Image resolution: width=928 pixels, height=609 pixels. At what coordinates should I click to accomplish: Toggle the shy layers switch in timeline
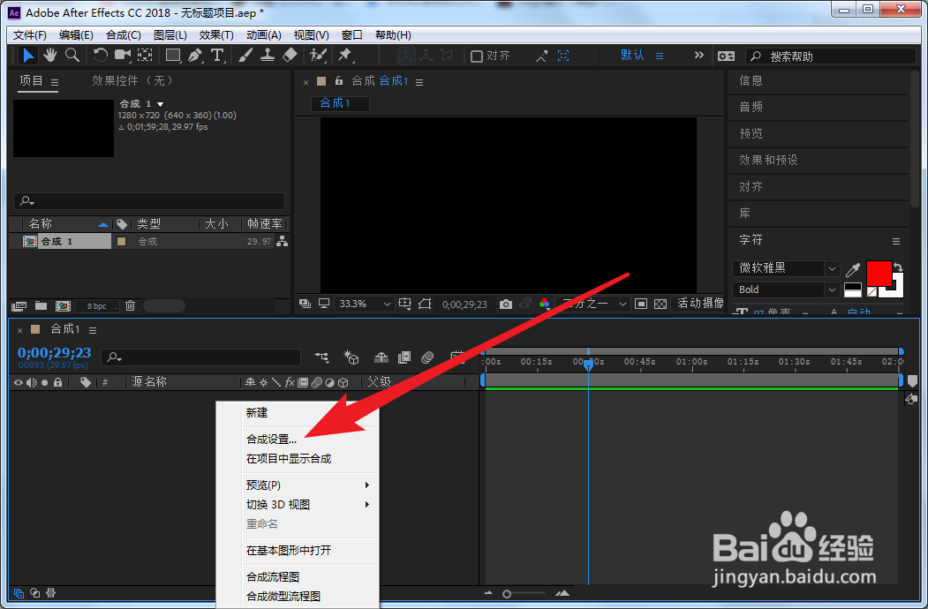[x=381, y=357]
